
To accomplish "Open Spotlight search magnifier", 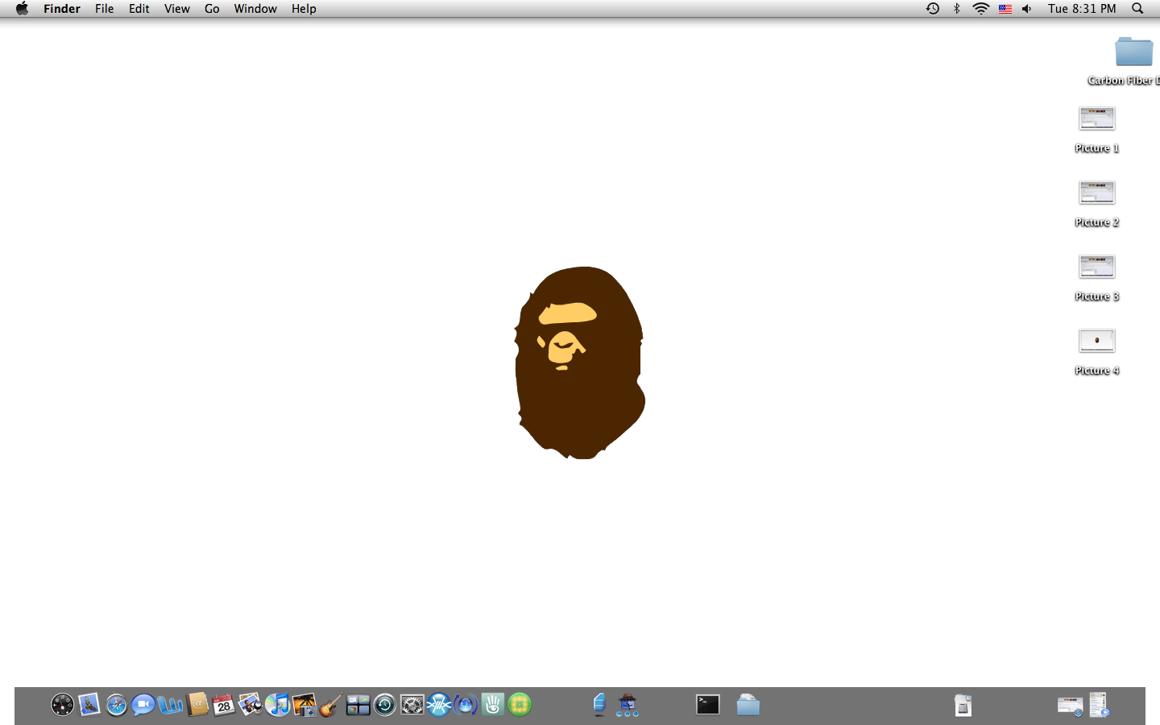I will [x=1137, y=9].
